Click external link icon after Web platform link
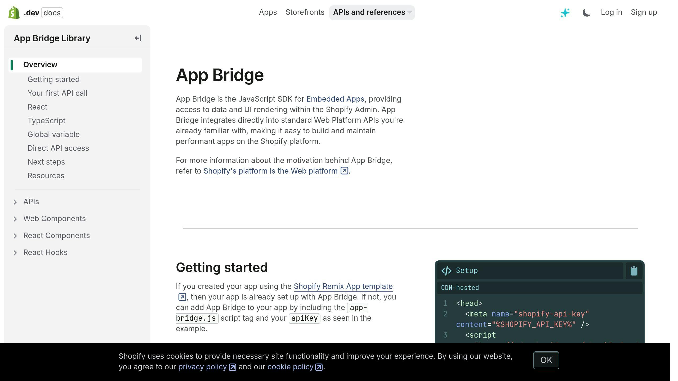678x381 pixels. pyautogui.click(x=344, y=171)
